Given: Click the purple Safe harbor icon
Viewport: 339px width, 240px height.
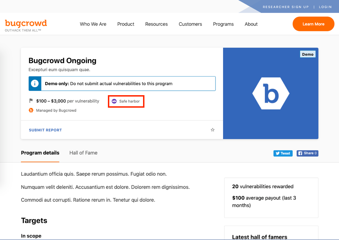Looking at the screenshot, I should click(114, 101).
